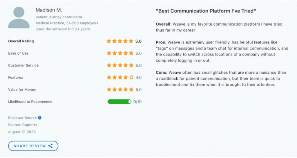Click the August 17, 2023 review date
Image resolution: width=297 pixels, height=158 pixels.
pyautogui.click(x=22, y=132)
